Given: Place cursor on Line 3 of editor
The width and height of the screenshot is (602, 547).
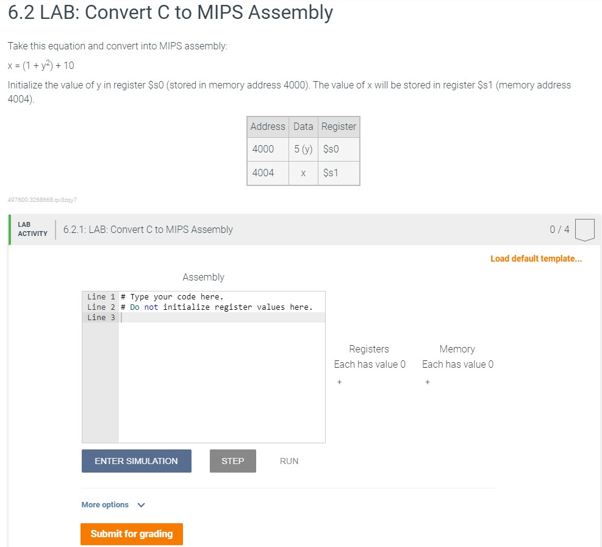Looking at the screenshot, I should point(222,318).
